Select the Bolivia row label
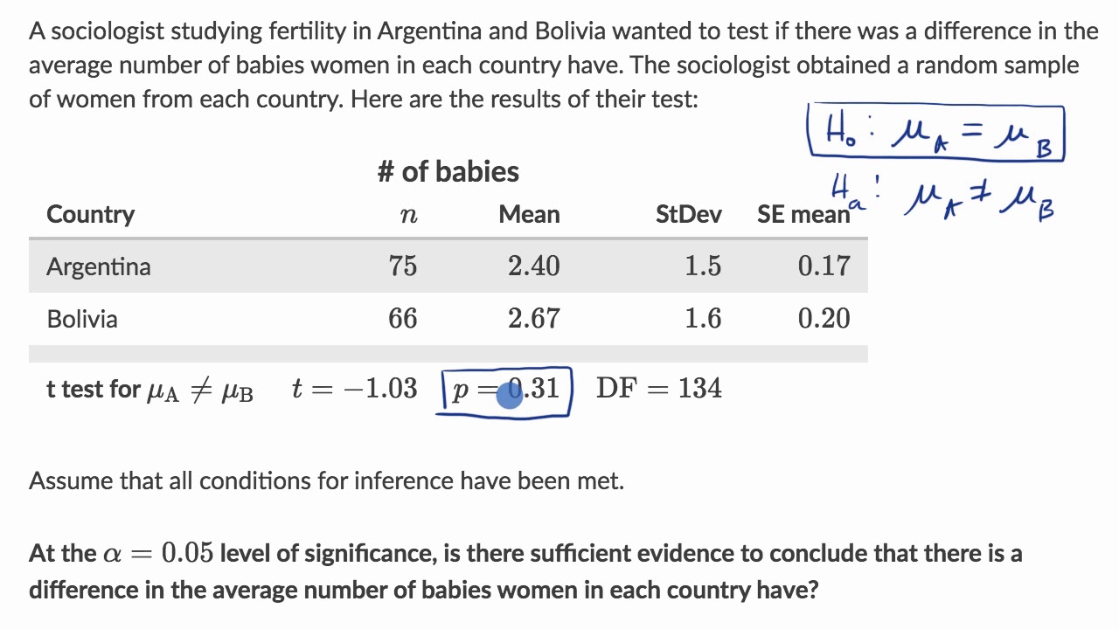 81,318
